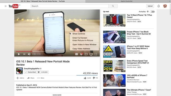Mute the video volume
This screenshot has height=96, width=171.
click(29, 54)
